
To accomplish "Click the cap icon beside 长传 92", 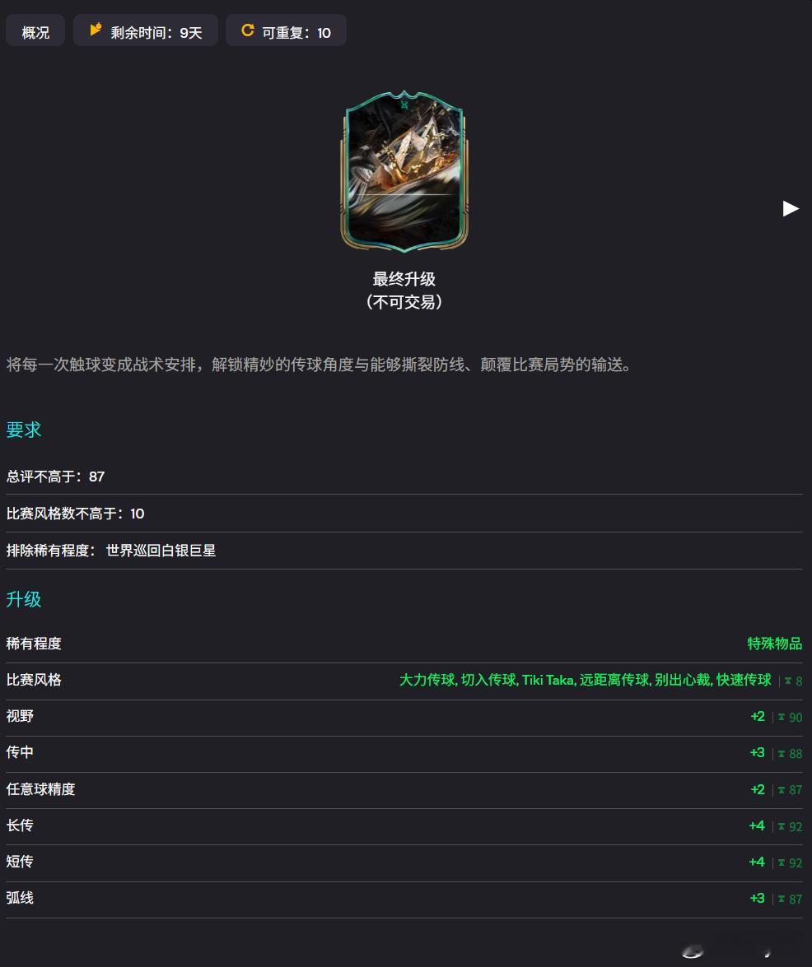I will click(x=782, y=826).
